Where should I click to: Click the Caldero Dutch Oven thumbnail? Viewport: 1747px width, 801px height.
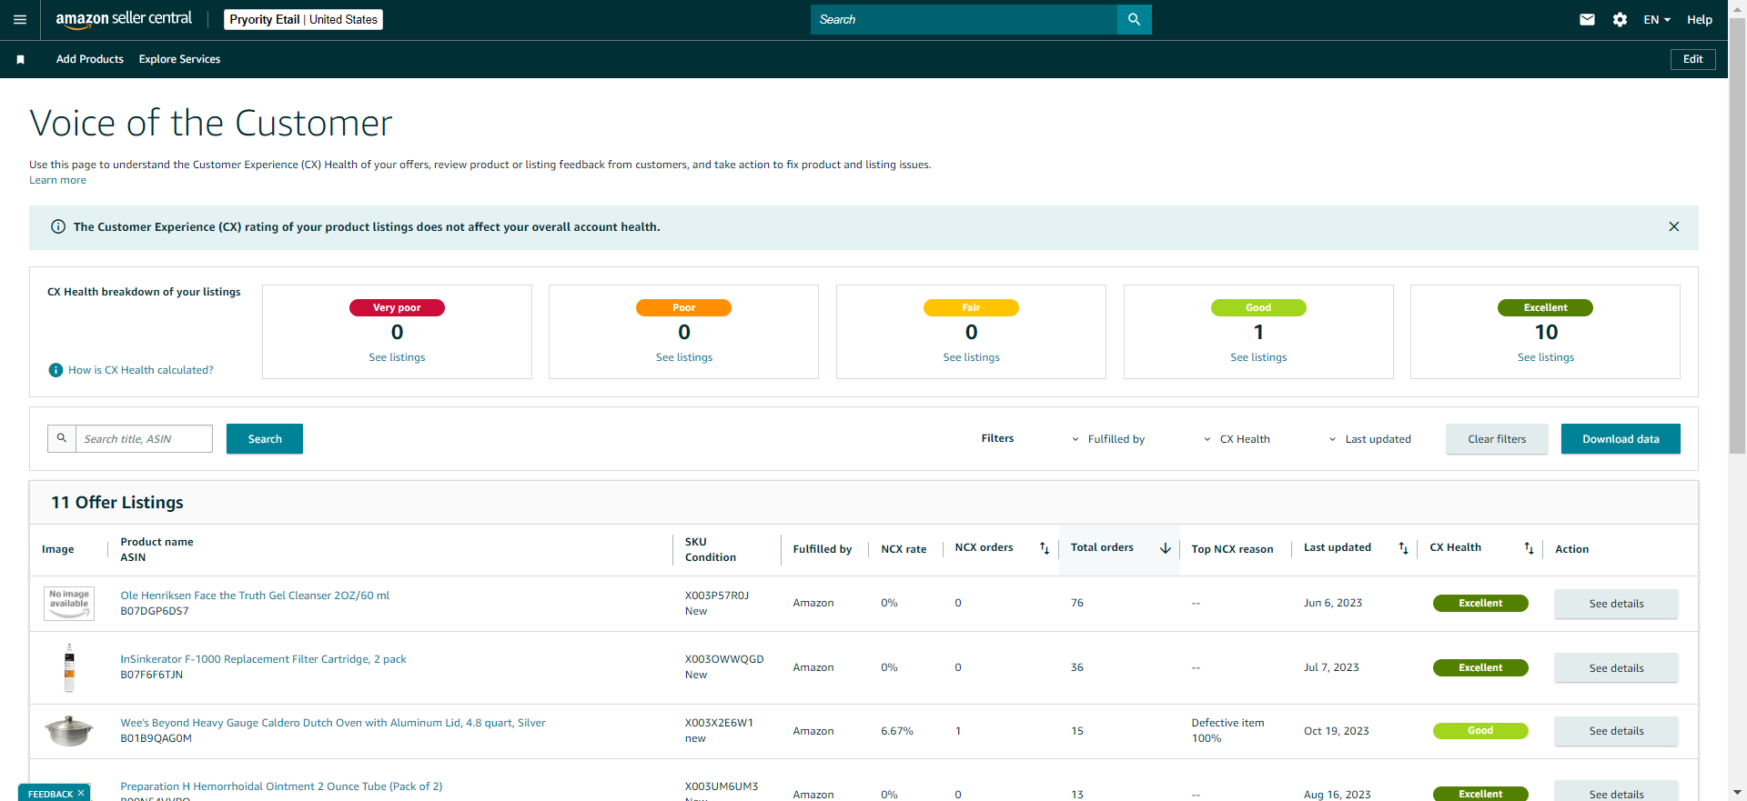click(x=69, y=731)
